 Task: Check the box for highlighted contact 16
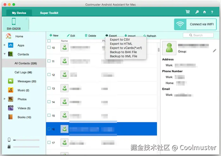[49, 129]
